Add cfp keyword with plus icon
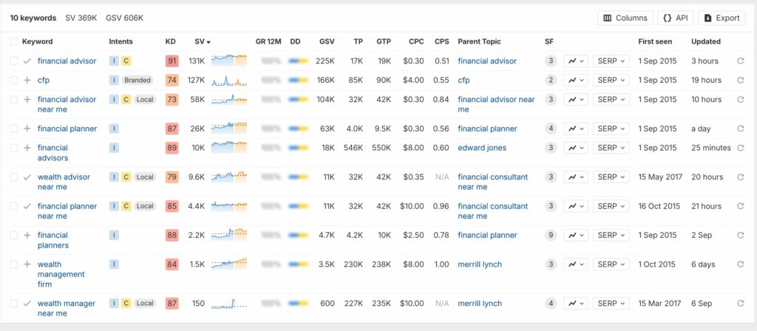 [x=27, y=81]
